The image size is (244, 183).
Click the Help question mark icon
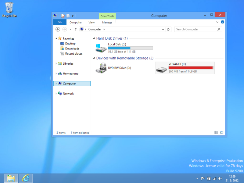click(x=223, y=22)
